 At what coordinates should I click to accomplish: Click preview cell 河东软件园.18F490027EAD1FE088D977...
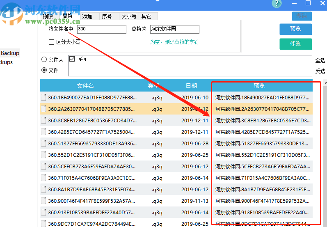point(262,97)
